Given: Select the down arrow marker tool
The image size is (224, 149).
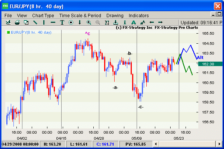Looking at the screenshot, I should click(x=80, y=22).
